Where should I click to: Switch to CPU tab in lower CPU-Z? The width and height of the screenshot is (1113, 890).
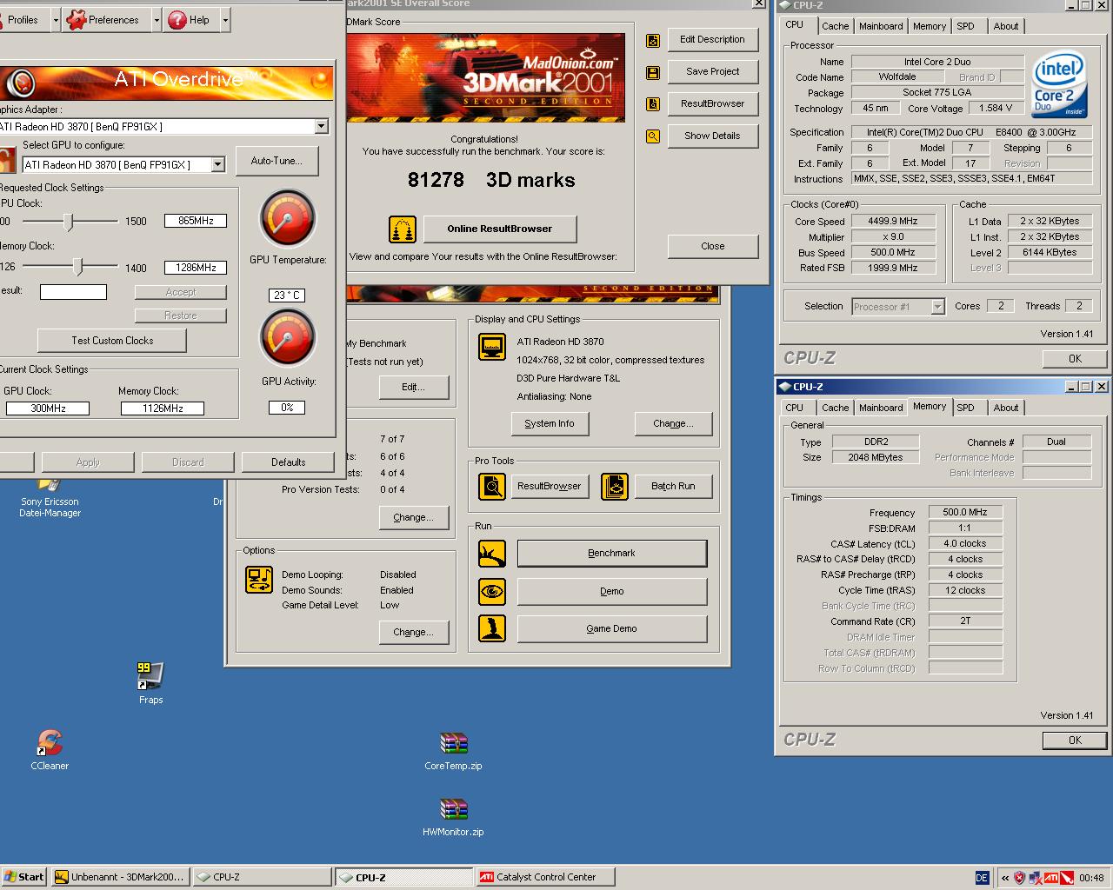click(x=795, y=408)
